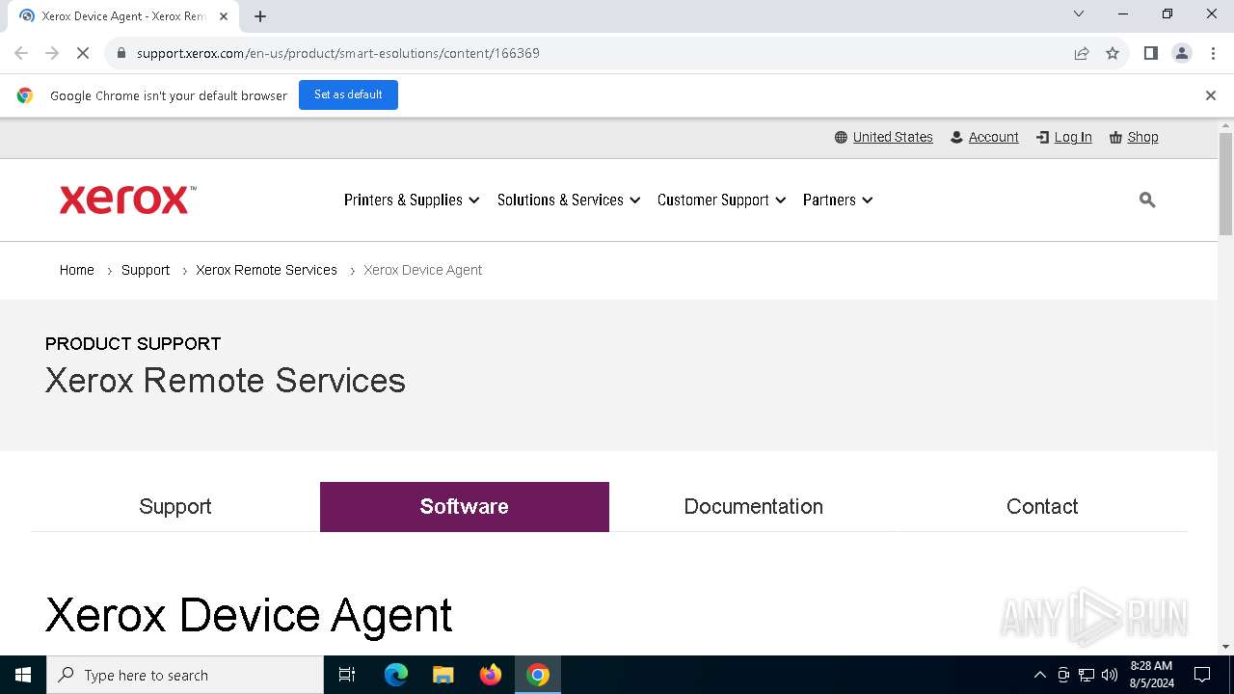
Task: Open the Account link
Action: click(x=984, y=137)
